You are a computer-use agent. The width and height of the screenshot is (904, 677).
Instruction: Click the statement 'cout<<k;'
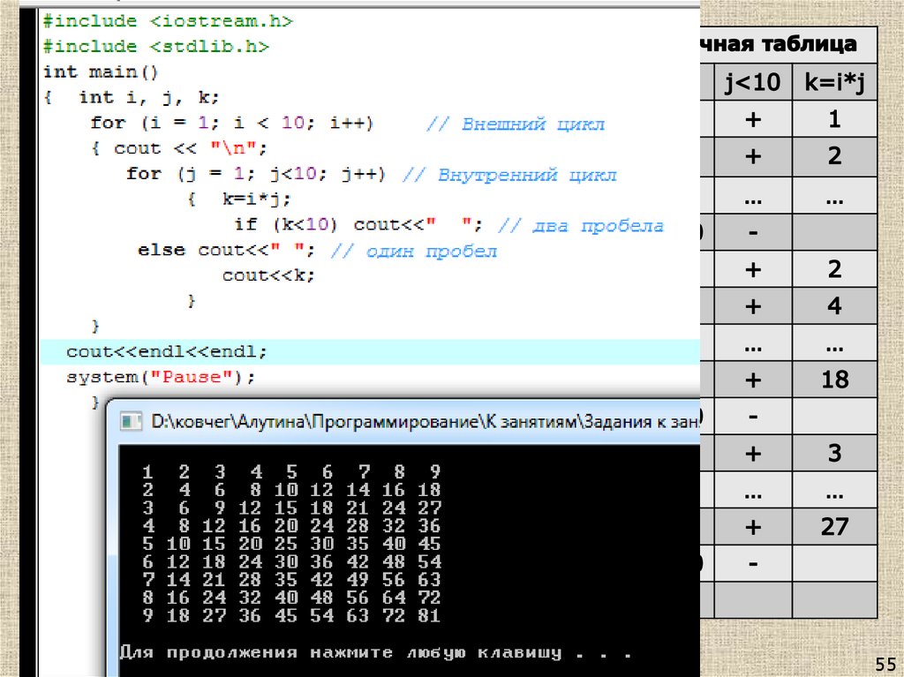[268, 275]
